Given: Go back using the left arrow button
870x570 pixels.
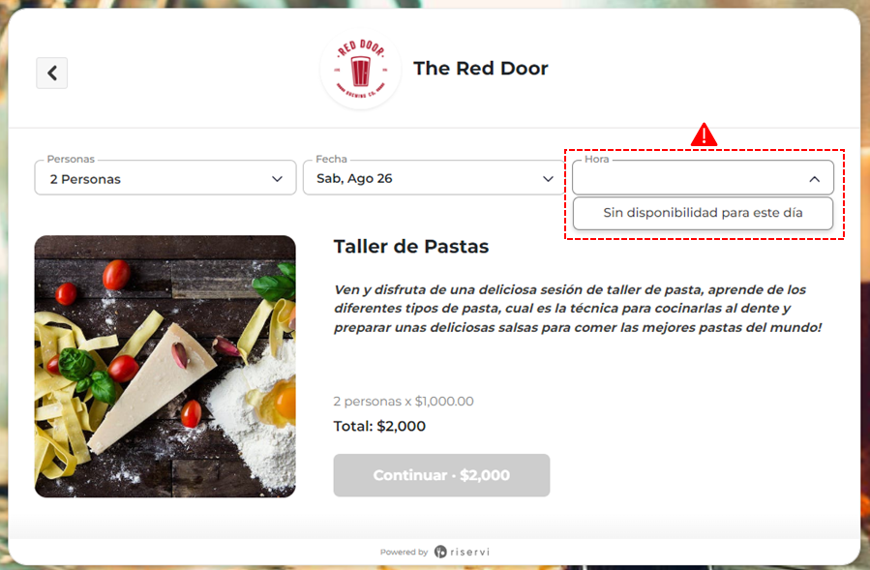Looking at the screenshot, I should pos(52,73).
